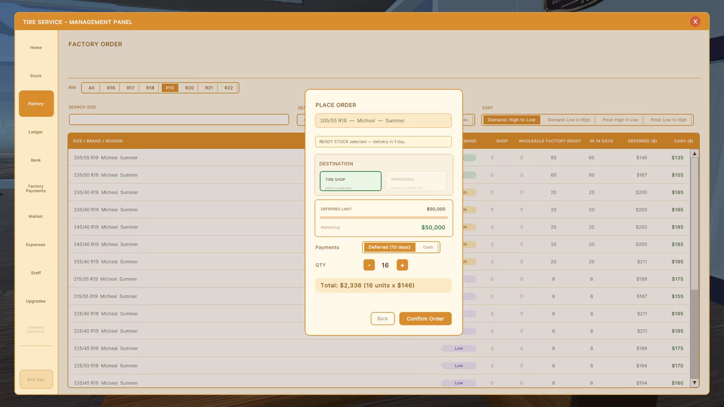Open the Ledger section

click(36, 132)
